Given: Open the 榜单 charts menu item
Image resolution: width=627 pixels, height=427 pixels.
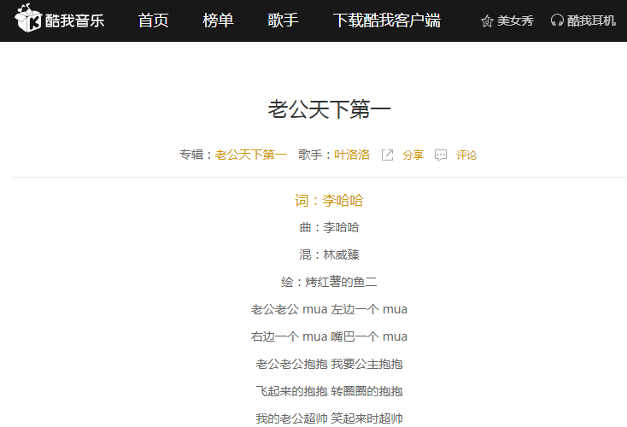Looking at the screenshot, I should click(x=218, y=20).
